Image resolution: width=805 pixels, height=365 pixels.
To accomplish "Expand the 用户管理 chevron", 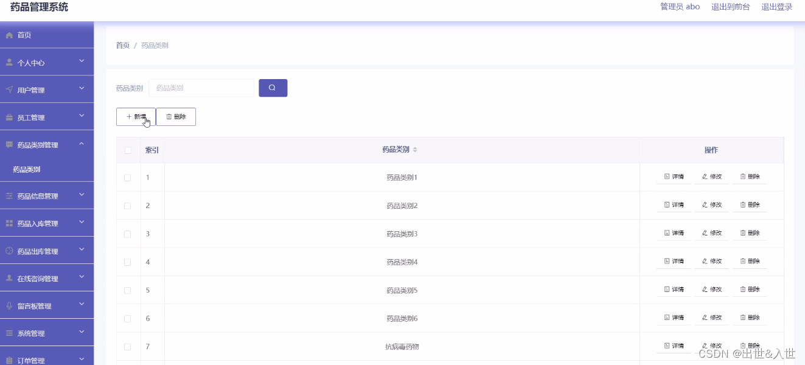I will point(82,89).
